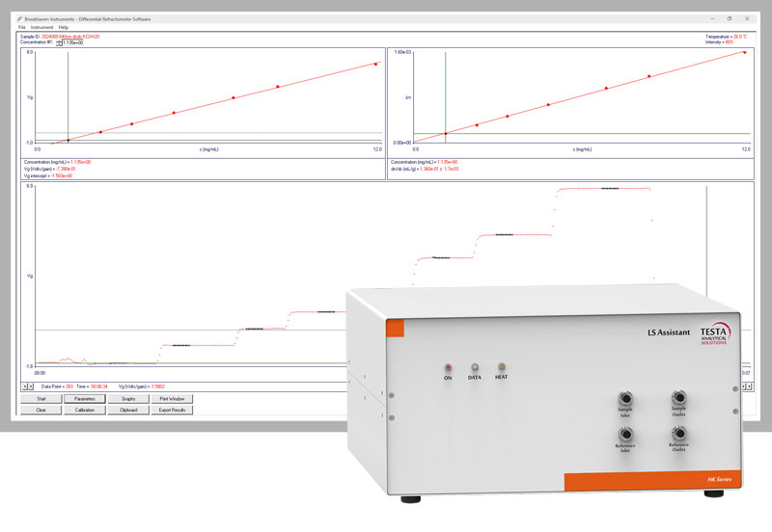Click the Sample Outlet port on the instrument
The width and height of the screenshot is (772, 532).
tap(679, 396)
